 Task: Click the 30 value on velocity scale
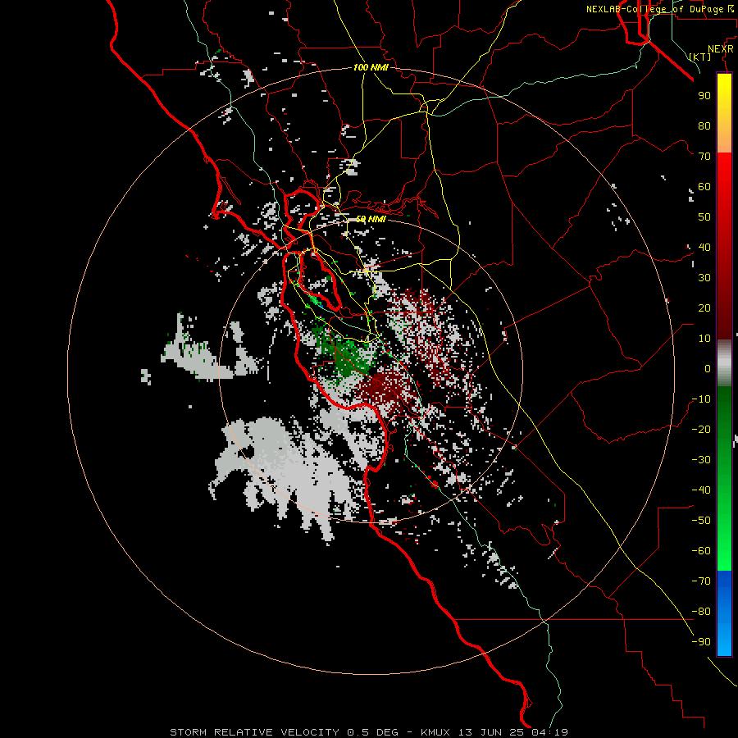pos(704,278)
